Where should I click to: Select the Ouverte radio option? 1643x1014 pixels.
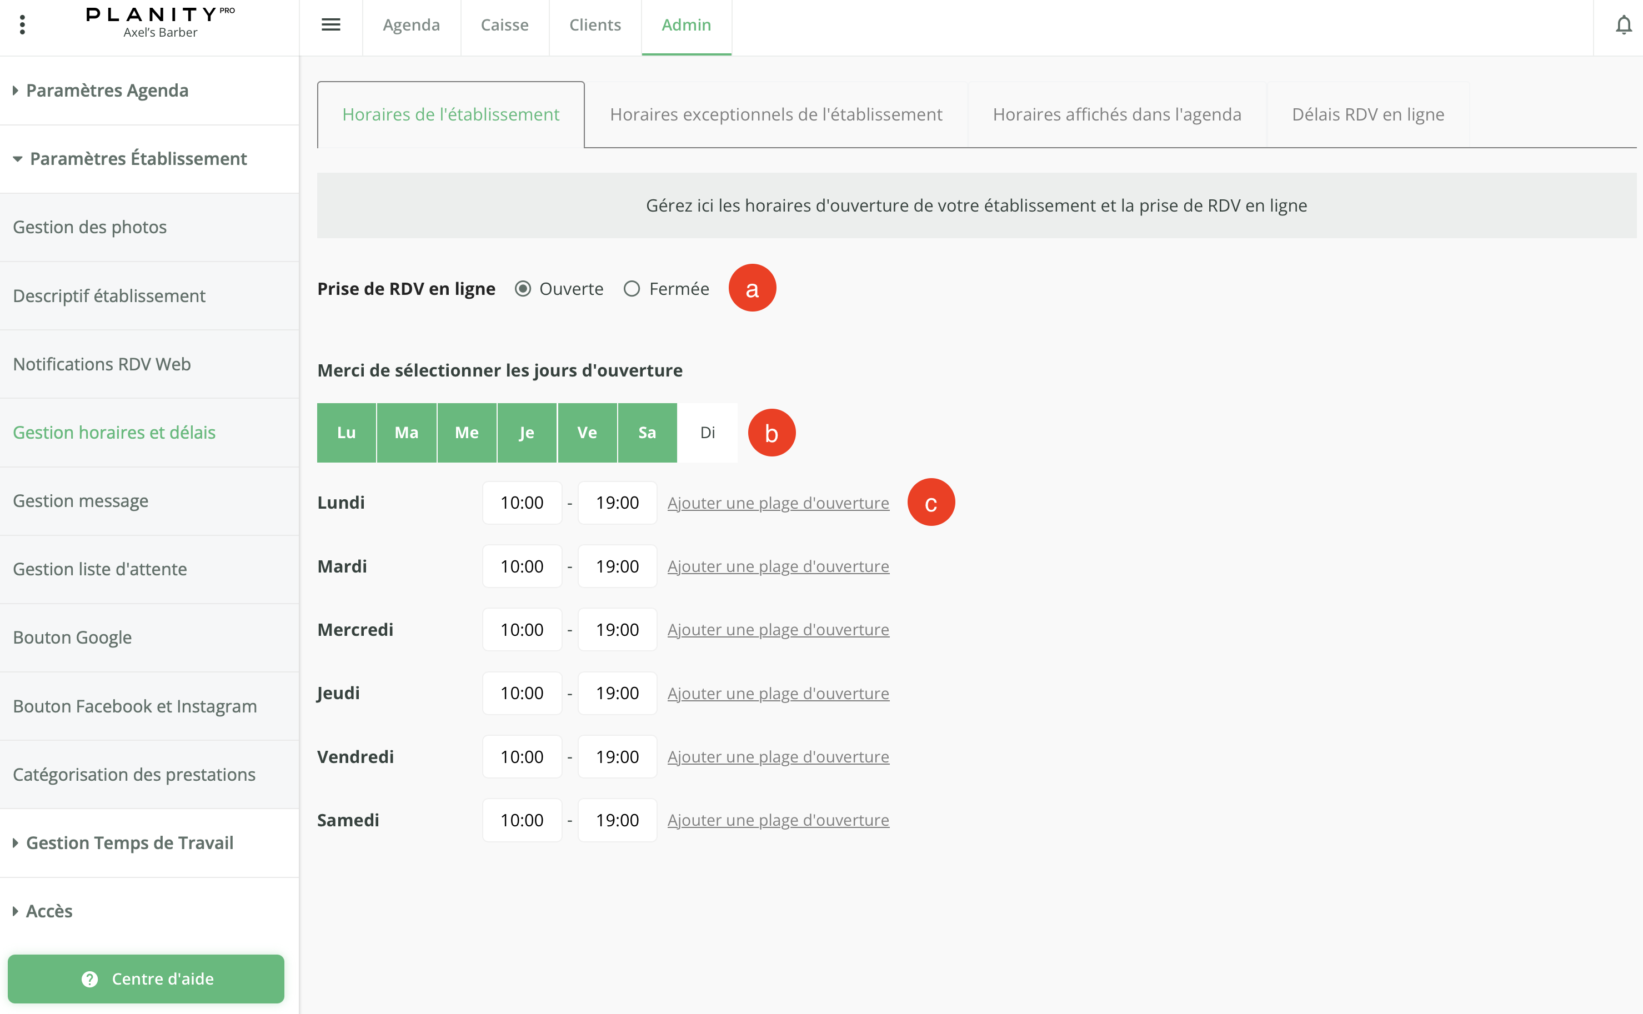(523, 289)
